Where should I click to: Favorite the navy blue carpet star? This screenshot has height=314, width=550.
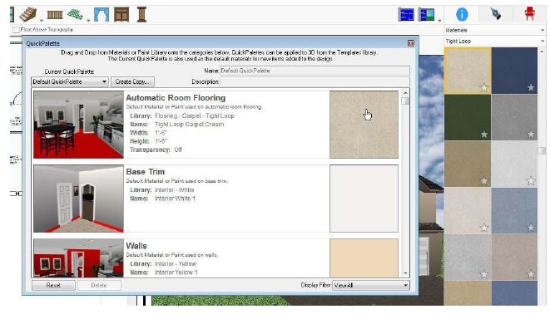tap(531, 87)
